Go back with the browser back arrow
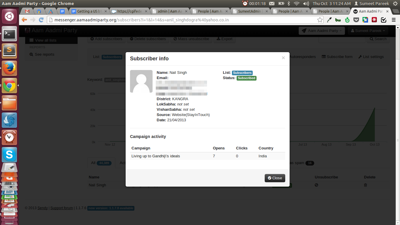Screen dimensions: 400x225 [24, 20]
